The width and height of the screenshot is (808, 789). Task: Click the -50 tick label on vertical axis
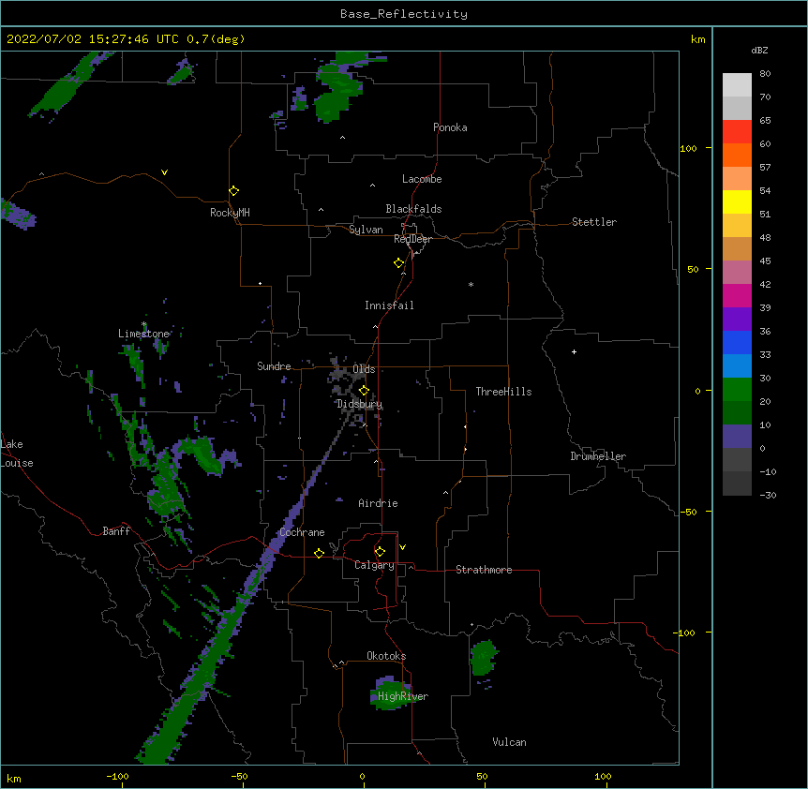point(688,512)
